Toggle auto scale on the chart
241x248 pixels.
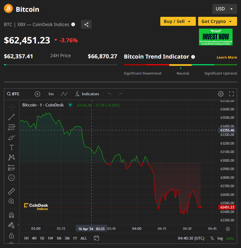[230, 238]
